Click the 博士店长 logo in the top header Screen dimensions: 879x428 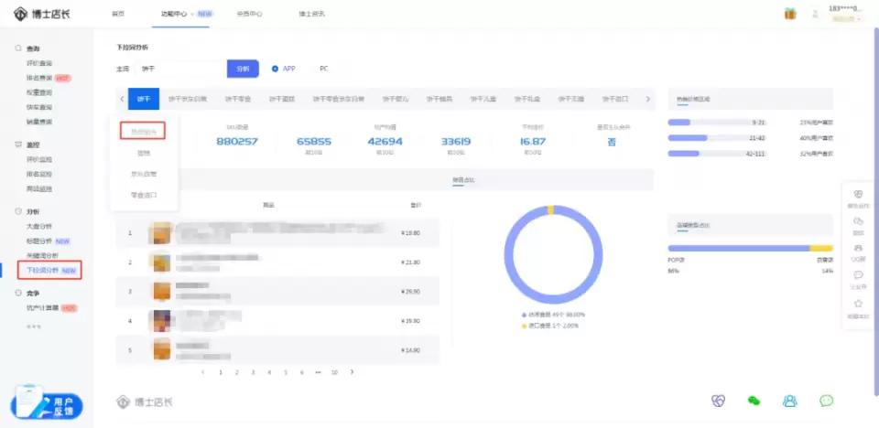[42, 14]
